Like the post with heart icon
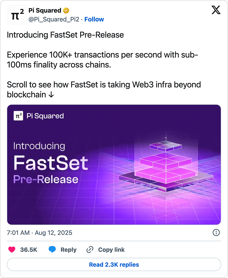 pyautogui.click(x=12, y=250)
